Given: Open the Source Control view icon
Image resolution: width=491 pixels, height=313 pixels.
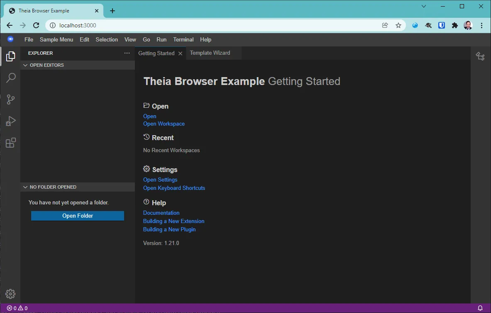Looking at the screenshot, I should [11, 99].
